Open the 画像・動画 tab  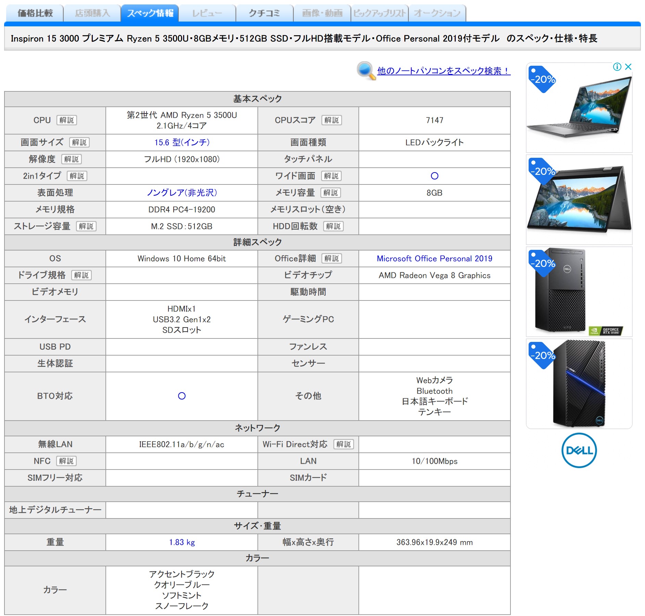[322, 13]
